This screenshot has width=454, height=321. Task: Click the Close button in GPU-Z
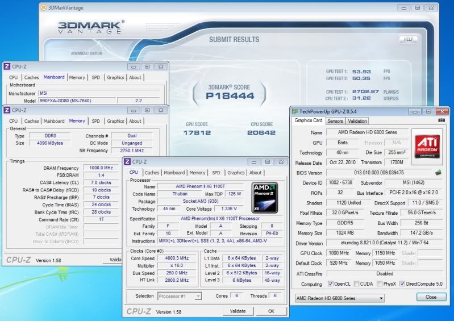pyautogui.click(x=431, y=297)
